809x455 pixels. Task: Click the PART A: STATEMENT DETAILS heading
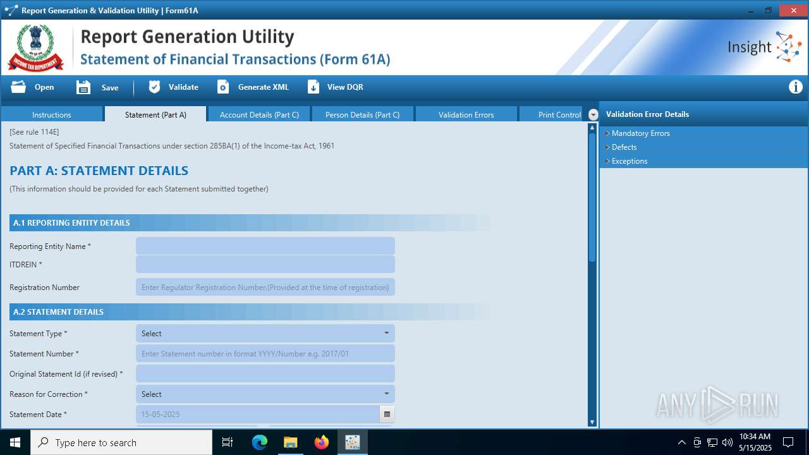pos(99,171)
